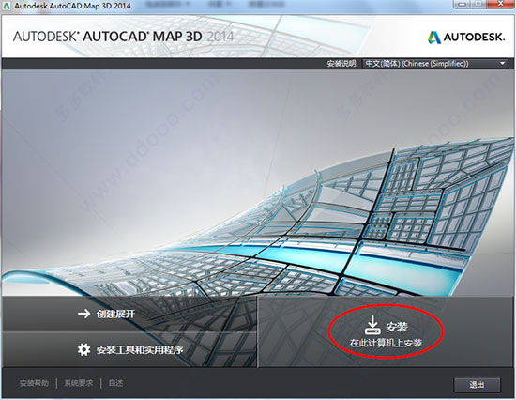Choose 创建展开 (create deployment)

[129, 314]
